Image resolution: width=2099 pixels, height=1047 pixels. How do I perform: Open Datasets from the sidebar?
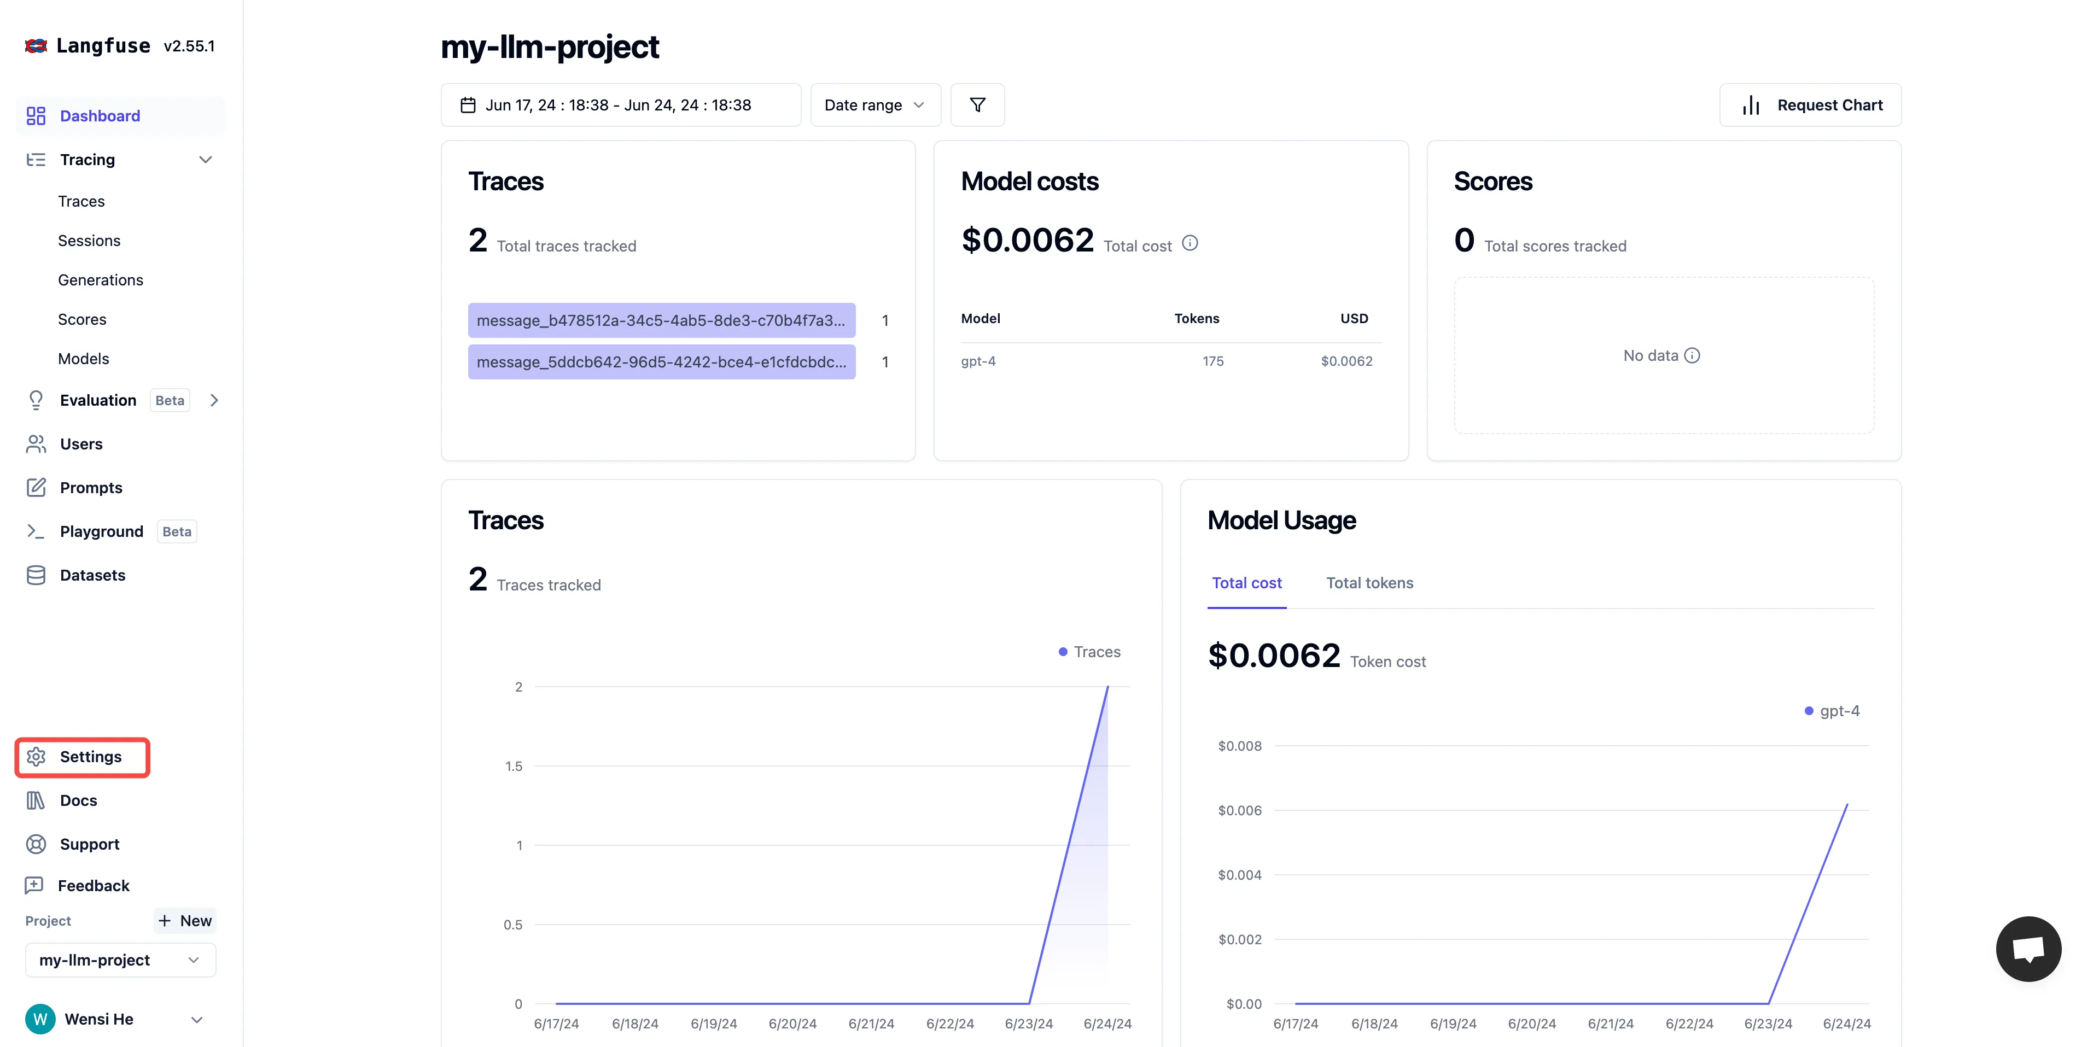coord(92,575)
